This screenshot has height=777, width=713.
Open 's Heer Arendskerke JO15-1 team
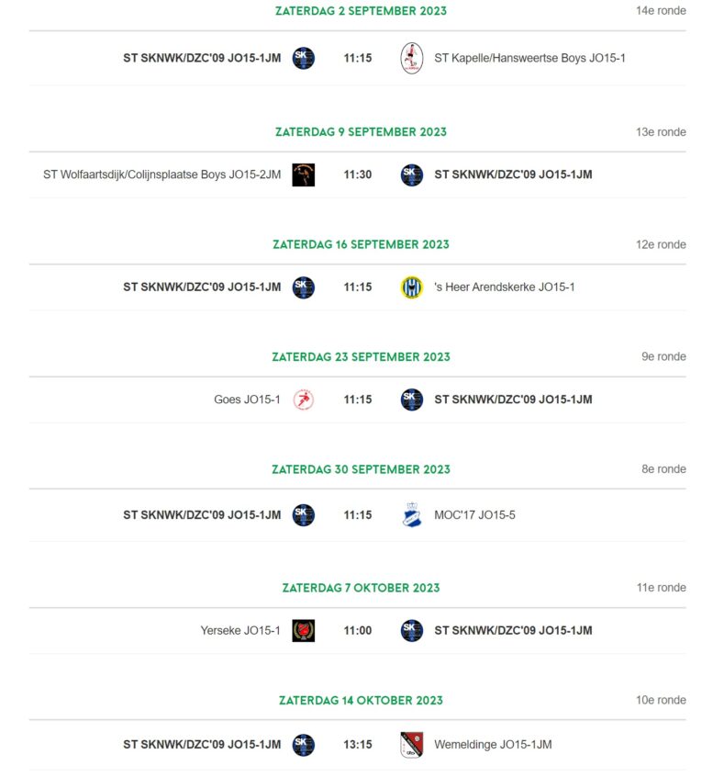505,287
